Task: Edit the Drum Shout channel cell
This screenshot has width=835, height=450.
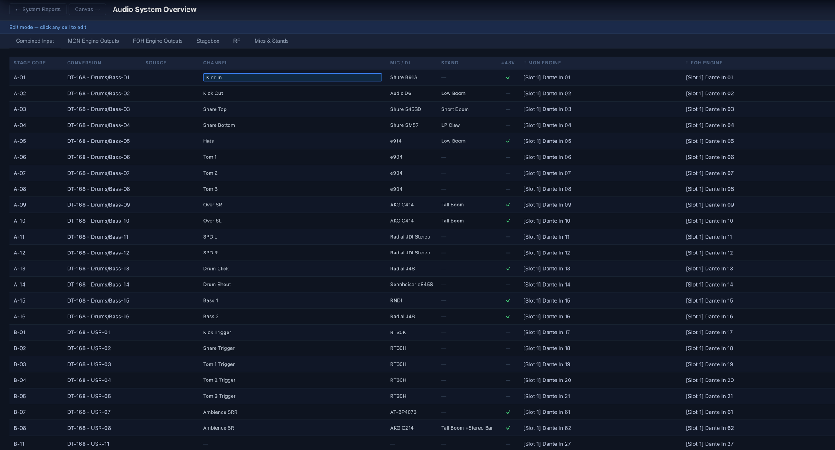Action: pos(217,285)
